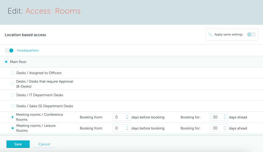The image size is (263, 152).
Task: Check Desks / Sales (S) Department Desks
Action: [x=13, y=106]
